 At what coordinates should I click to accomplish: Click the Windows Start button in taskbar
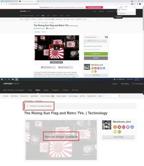(x=2, y=79)
